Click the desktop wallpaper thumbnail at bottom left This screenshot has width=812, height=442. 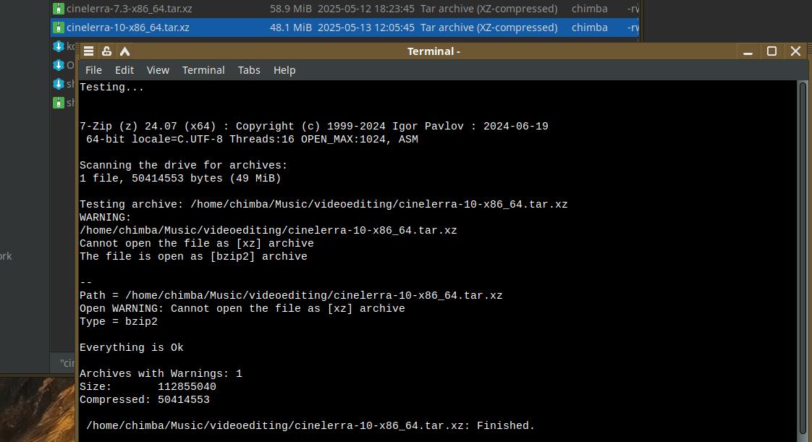[x=38, y=409]
